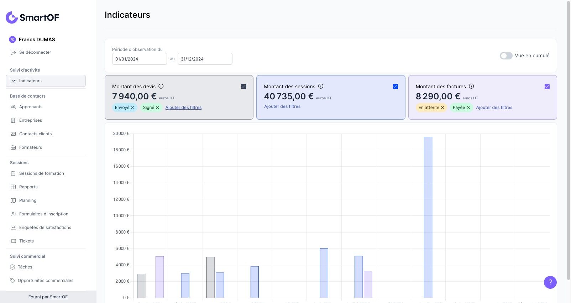Open the Opportunités commerciales menu item
This screenshot has height=303, width=571.
45,281
